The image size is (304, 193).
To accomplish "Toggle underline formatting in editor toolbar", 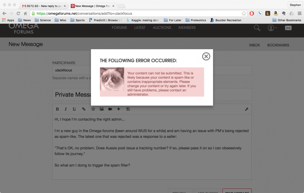I will (x=74, y=109).
